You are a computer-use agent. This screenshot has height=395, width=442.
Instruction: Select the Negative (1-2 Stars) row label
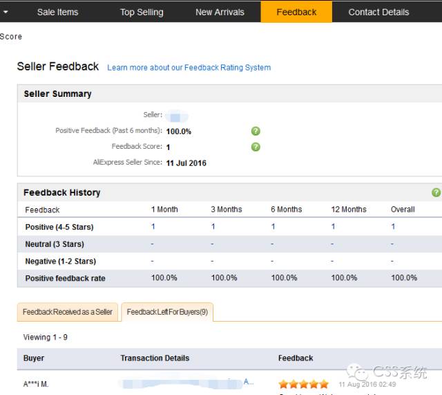tap(61, 261)
